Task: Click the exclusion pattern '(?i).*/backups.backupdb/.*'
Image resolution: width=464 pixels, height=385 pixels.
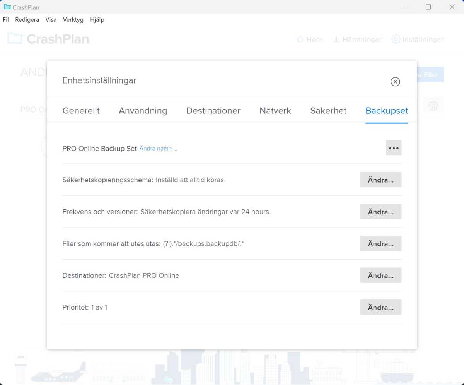Action: pos(204,244)
